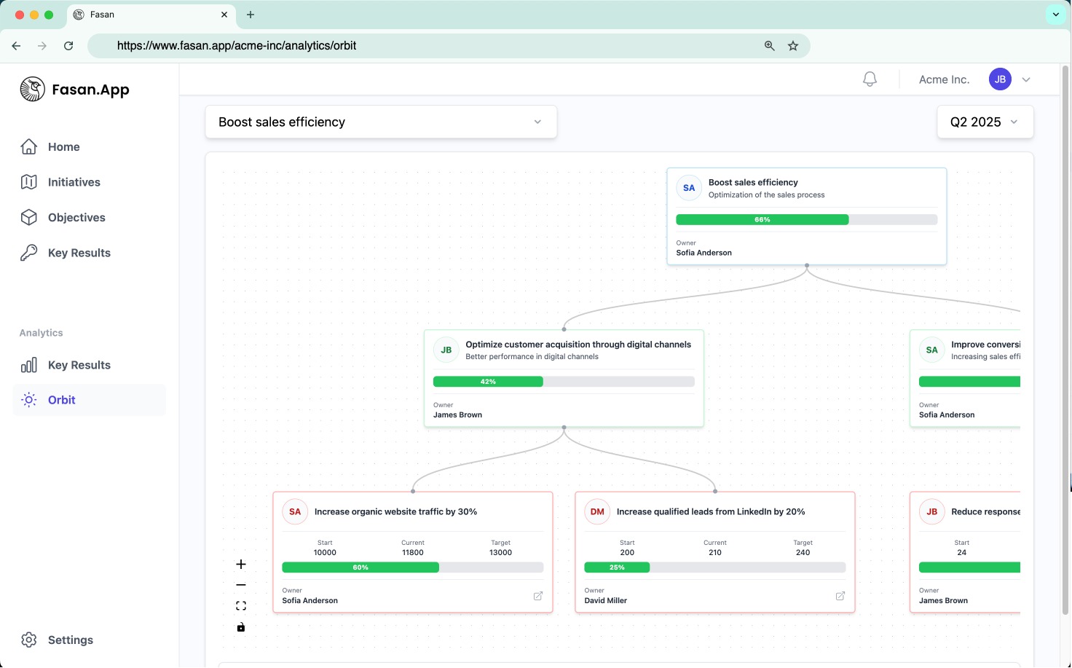This screenshot has width=1072, height=668.
Task: Zoom out on the orbit canvas
Action: [x=241, y=585]
